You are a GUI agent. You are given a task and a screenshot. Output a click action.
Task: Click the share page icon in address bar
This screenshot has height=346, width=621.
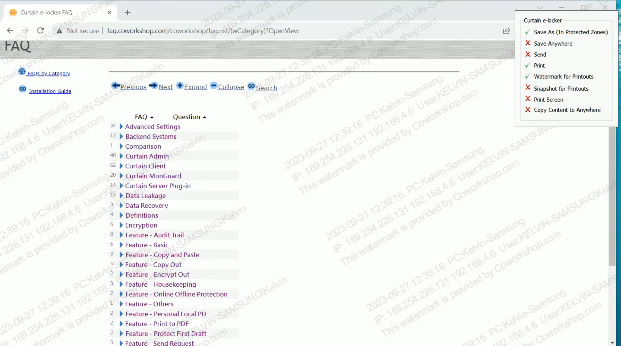point(507,31)
